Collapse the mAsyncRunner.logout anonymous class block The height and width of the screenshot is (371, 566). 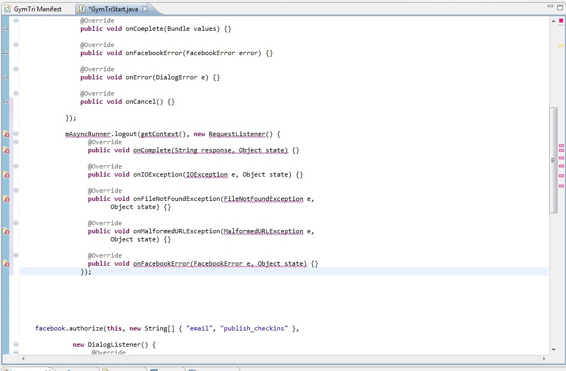(16, 134)
